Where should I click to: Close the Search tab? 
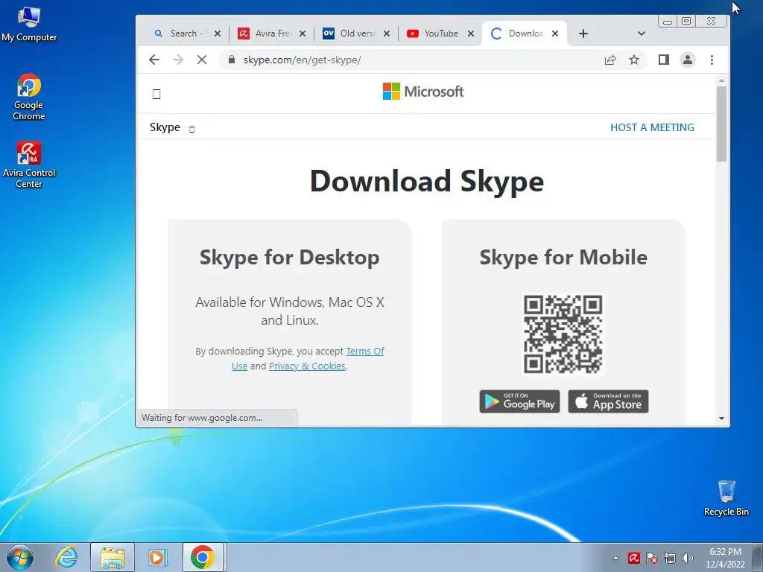(218, 34)
